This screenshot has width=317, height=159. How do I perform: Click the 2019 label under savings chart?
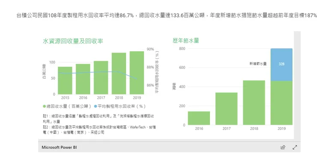coord(281,129)
